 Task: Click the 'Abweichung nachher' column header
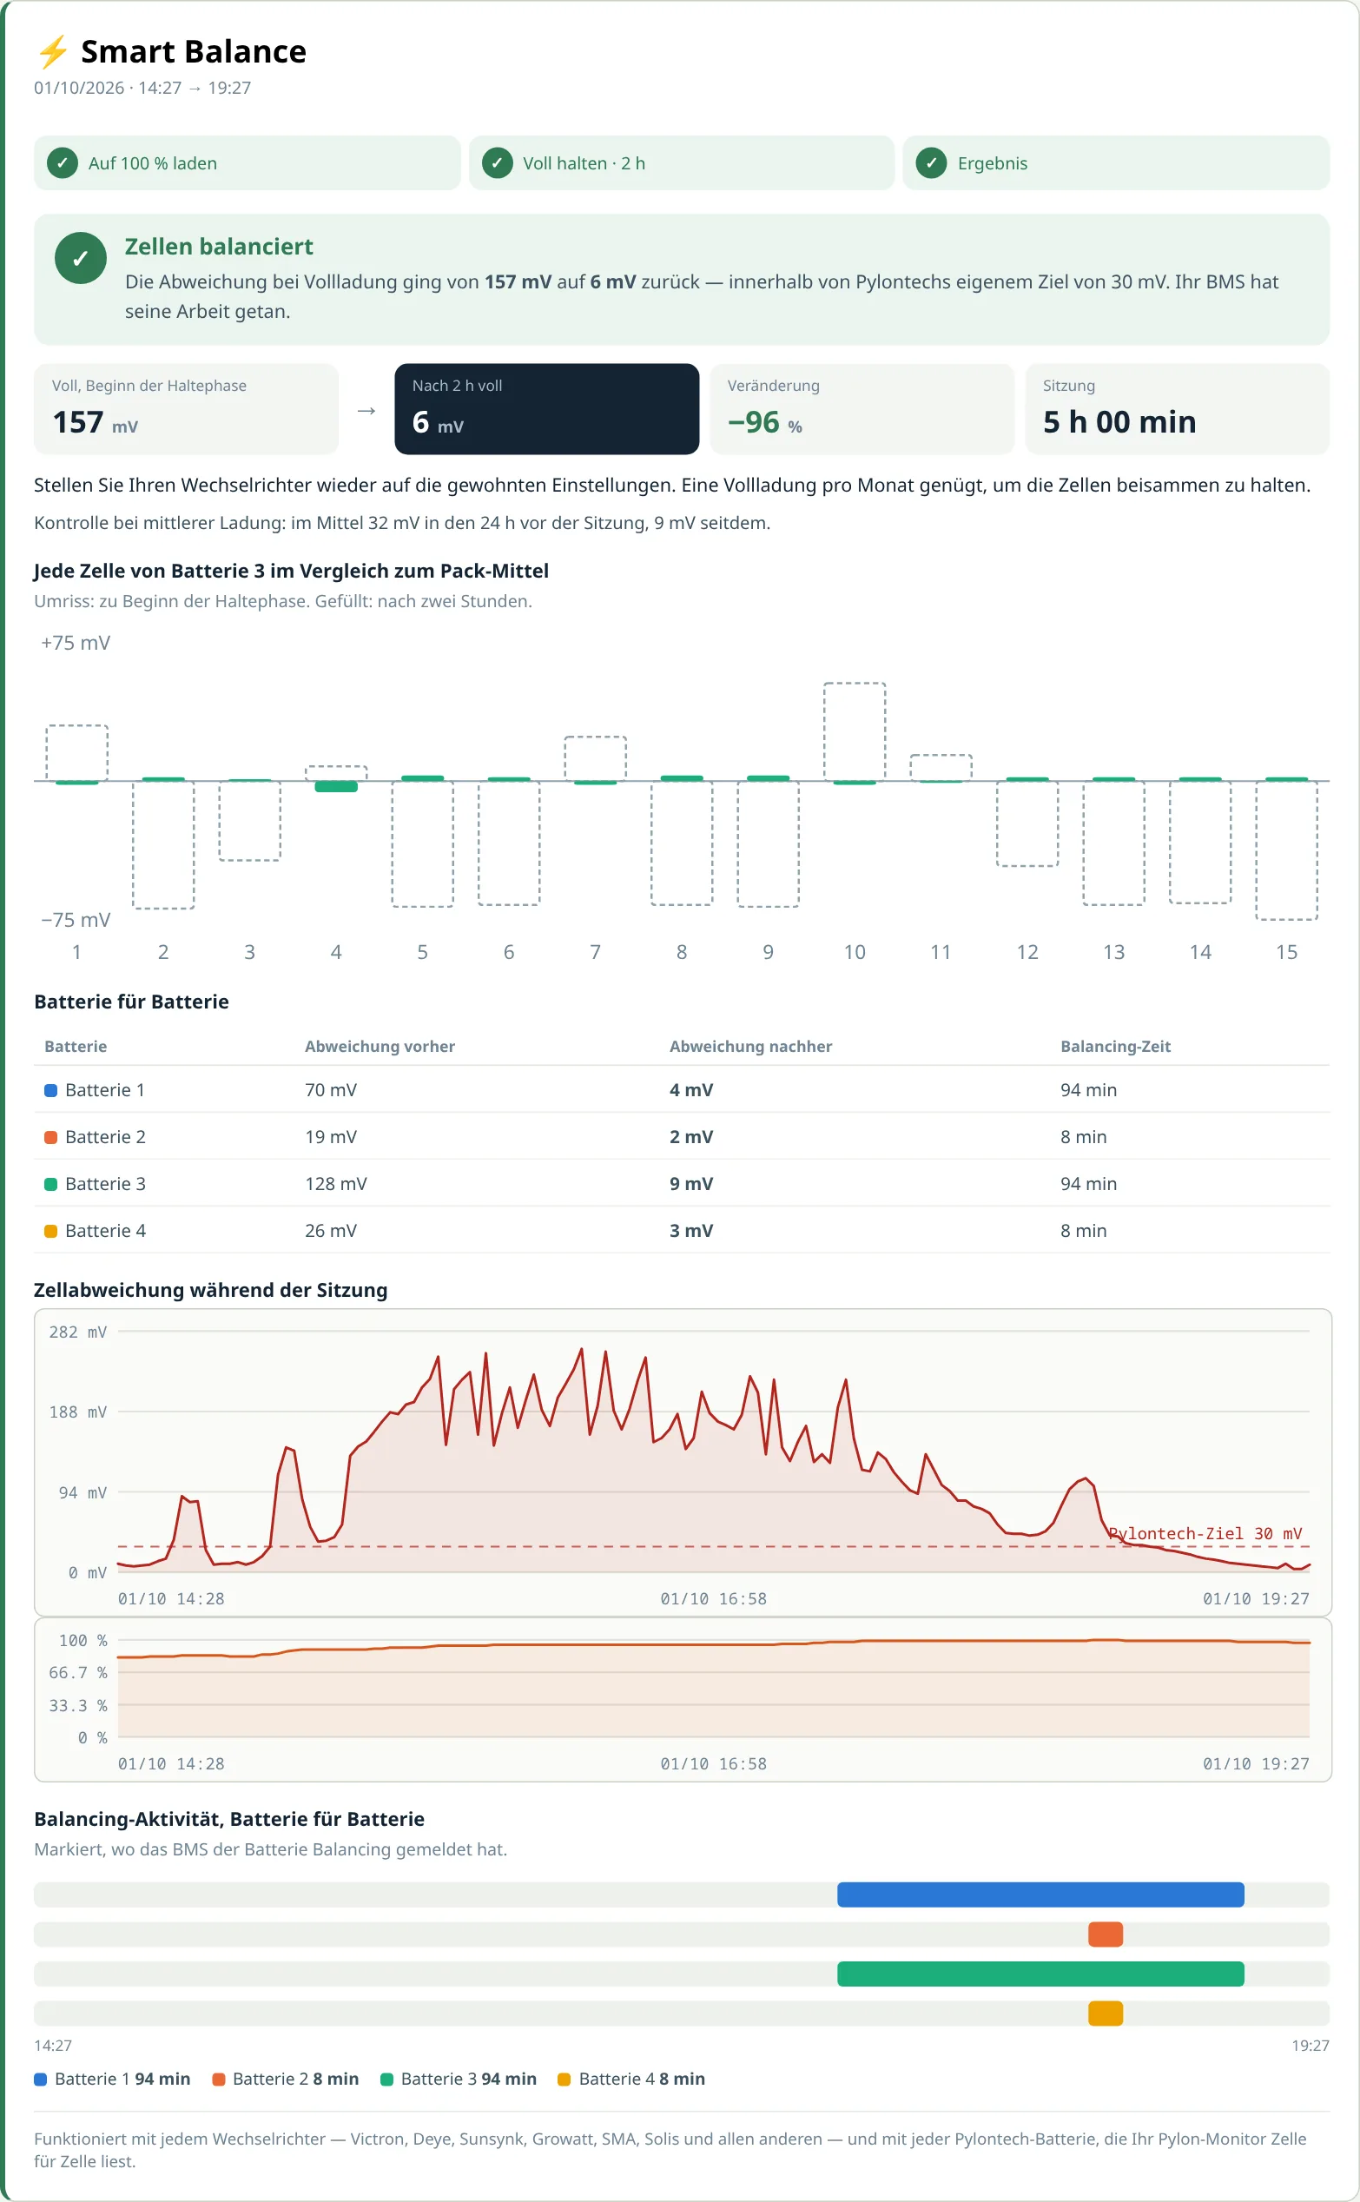tap(750, 1046)
